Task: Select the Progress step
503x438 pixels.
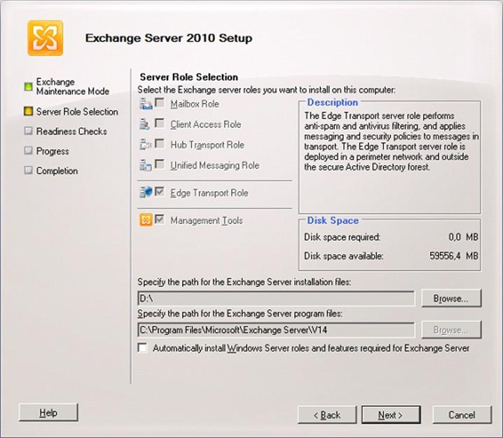Action: pos(53,151)
